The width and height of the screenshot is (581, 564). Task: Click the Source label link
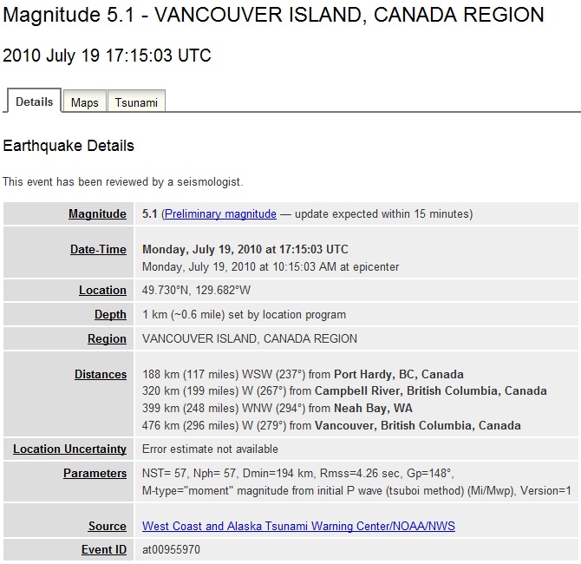[x=107, y=526]
